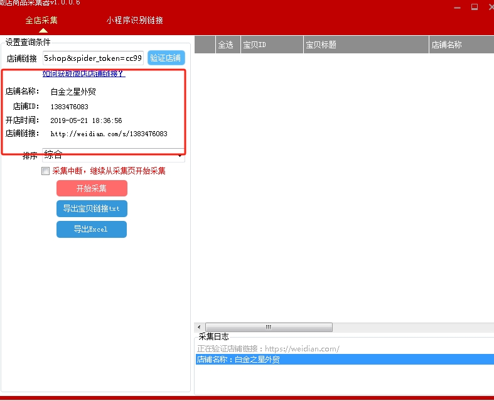This screenshot has width=494, height=401.
Task: Open the 小程序识别链接 tab
Action: [x=134, y=20]
